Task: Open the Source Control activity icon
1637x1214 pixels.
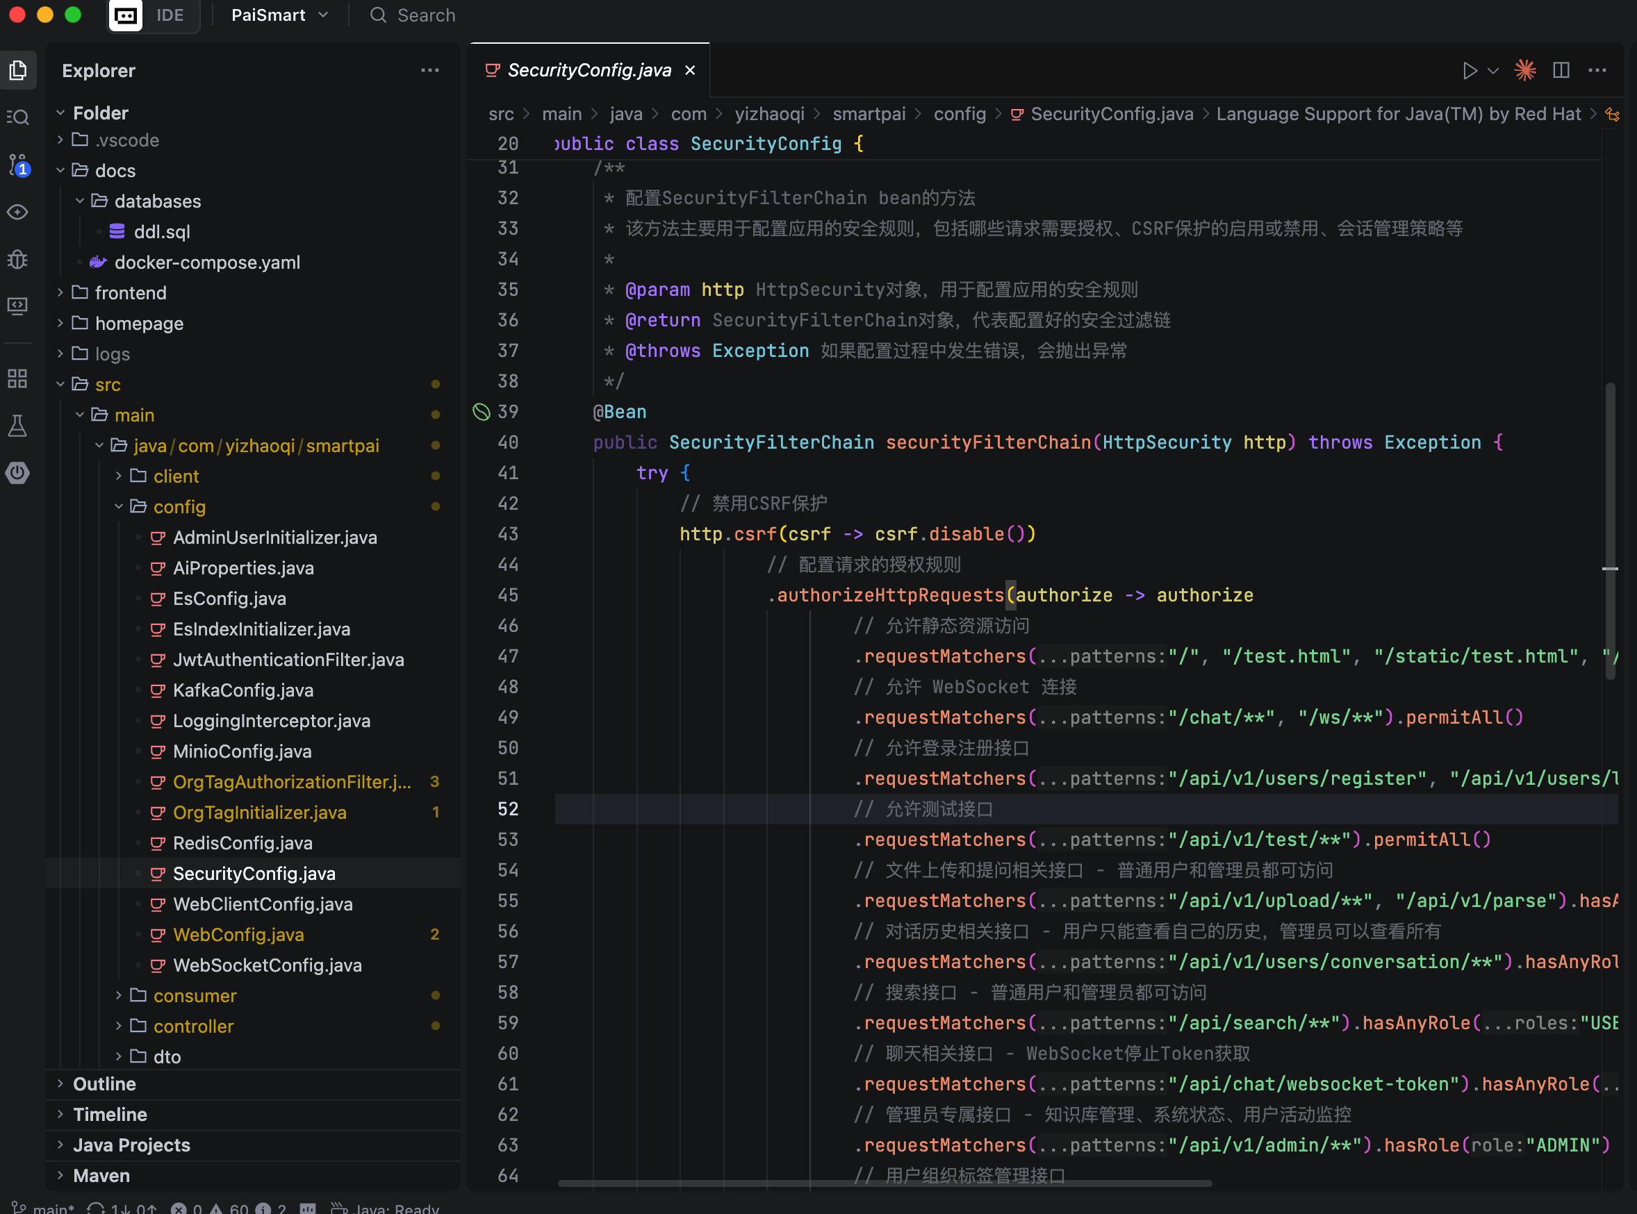Action: (x=17, y=164)
